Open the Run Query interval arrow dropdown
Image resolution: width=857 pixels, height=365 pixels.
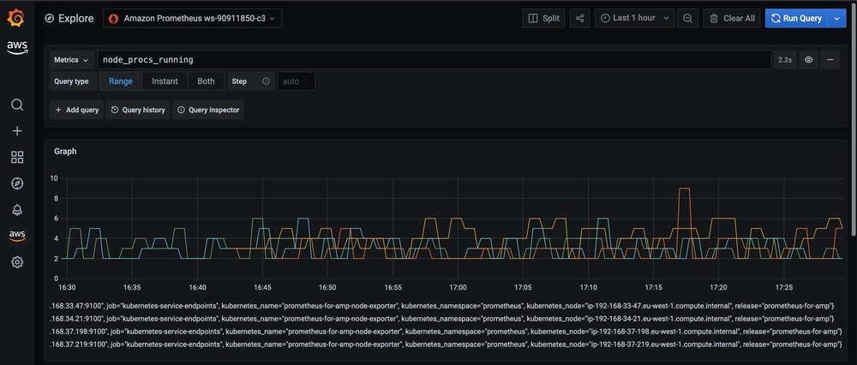[836, 18]
